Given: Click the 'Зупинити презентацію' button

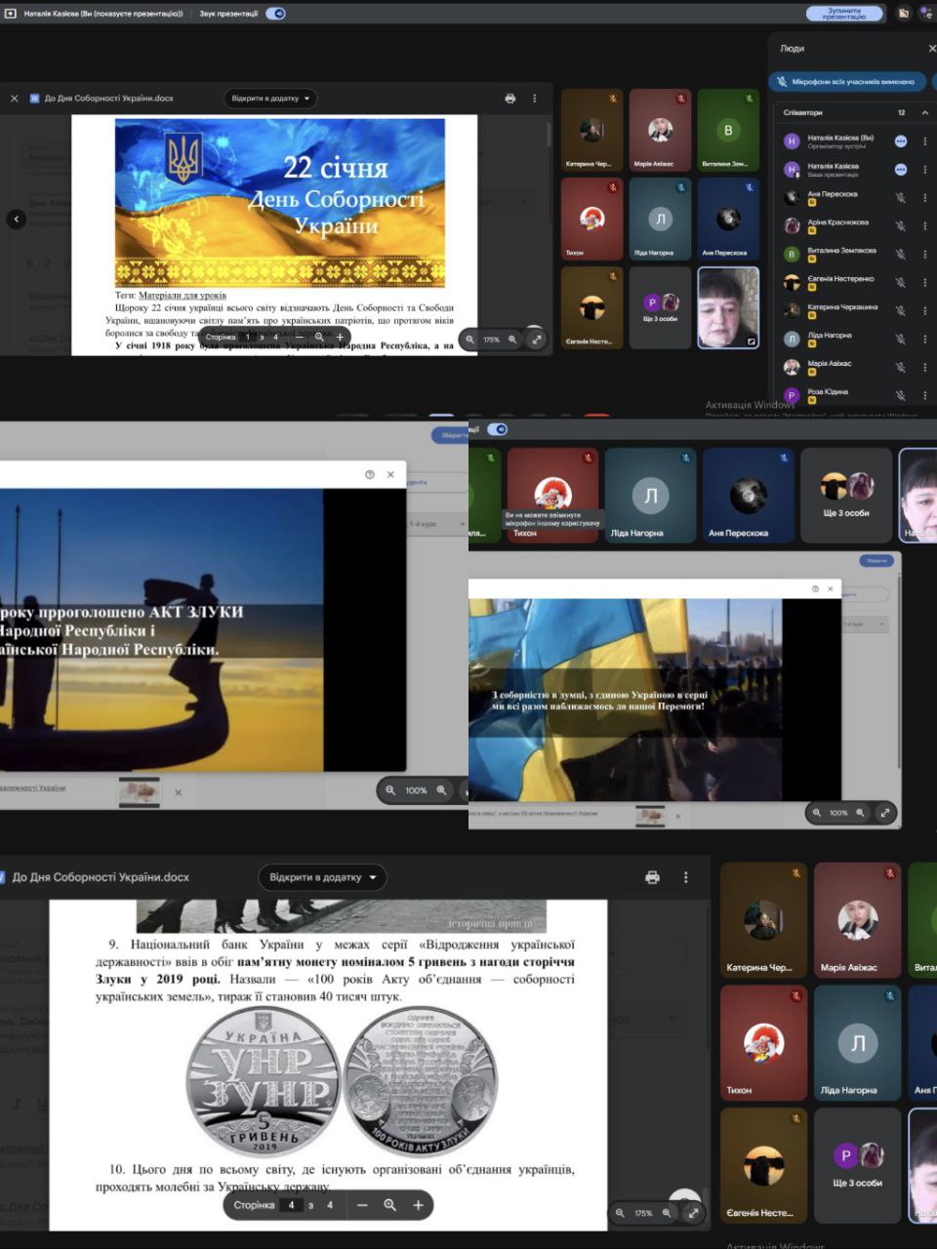Looking at the screenshot, I should click(843, 14).
